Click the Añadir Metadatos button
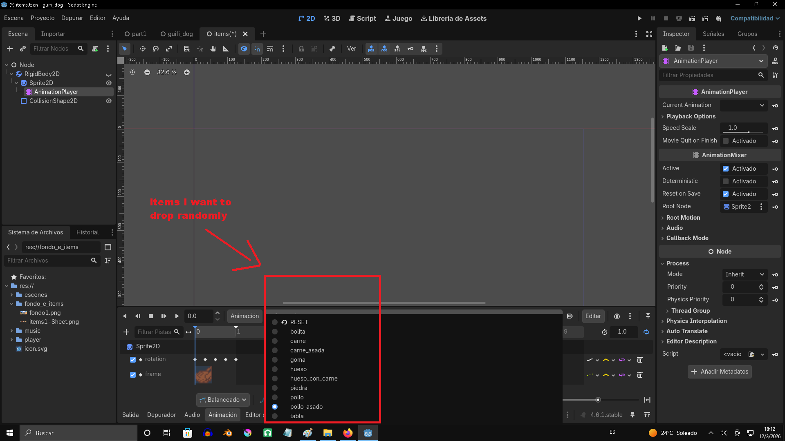The width and height of the screenshot is (785, 441). [720, 372]
